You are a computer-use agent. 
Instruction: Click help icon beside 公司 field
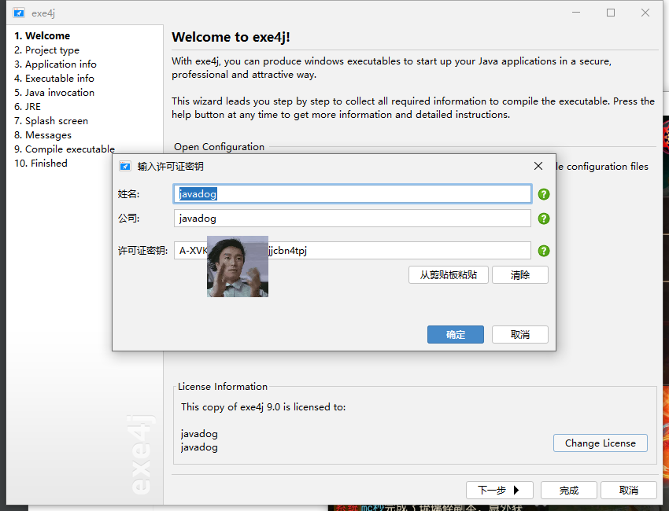pyautogui.click(x=544, y=219)
